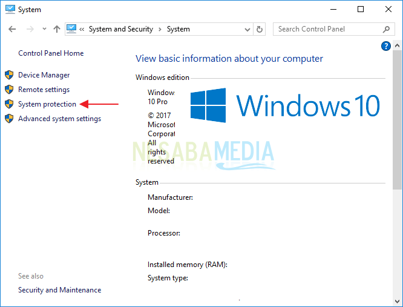Click the shield icon beside System protection
This screenshot has width=403, height=307.
click(9, 104)
